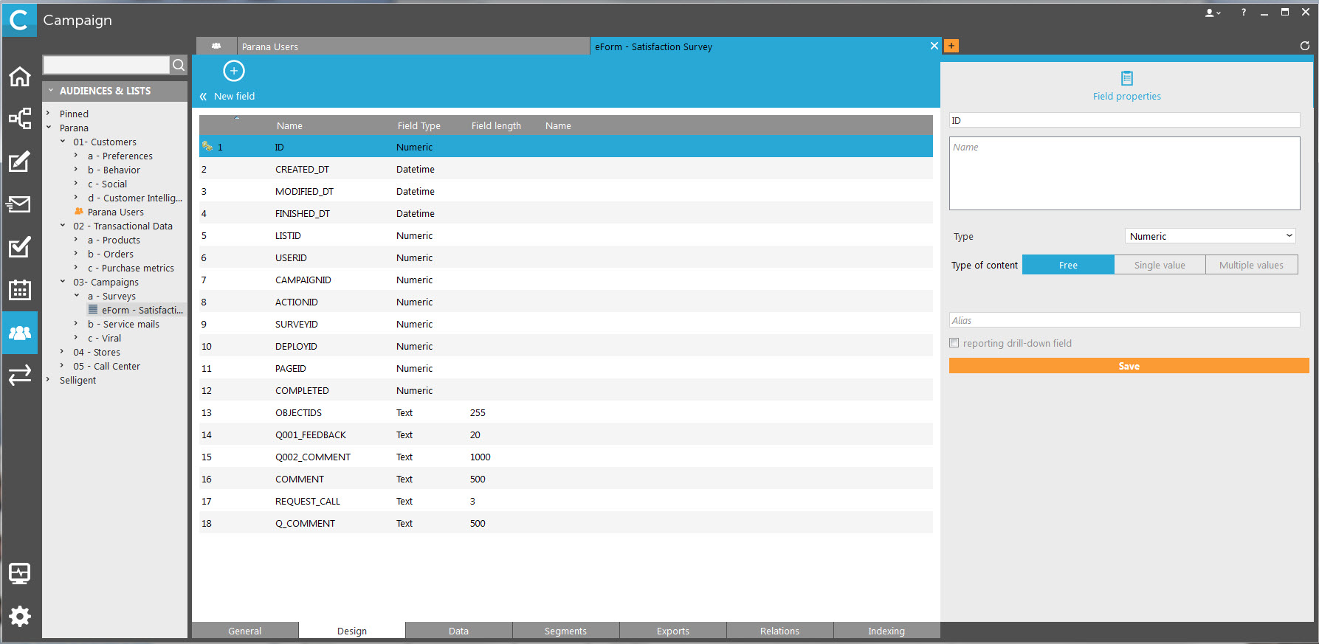The image size is (1319, 644).
Task: Click the New field plus icon
Action: pyautogui.click(x=234, y=71)
